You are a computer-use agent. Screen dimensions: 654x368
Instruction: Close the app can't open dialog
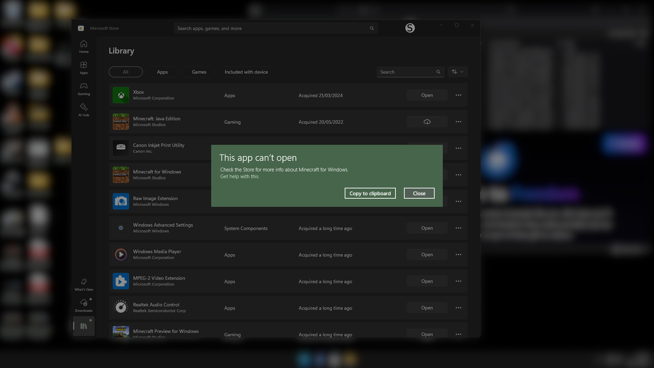click(x=419, y=193)
